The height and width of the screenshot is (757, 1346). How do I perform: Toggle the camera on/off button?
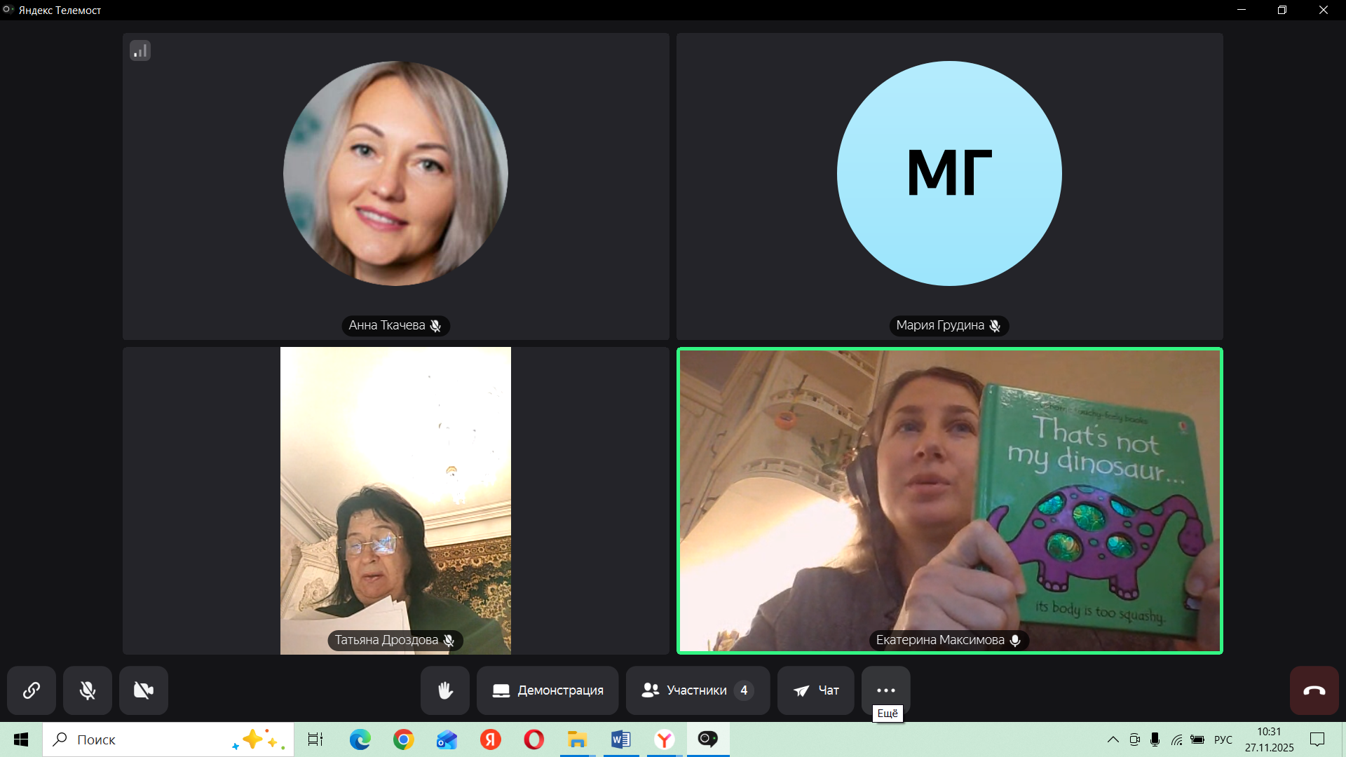(144, 690)
